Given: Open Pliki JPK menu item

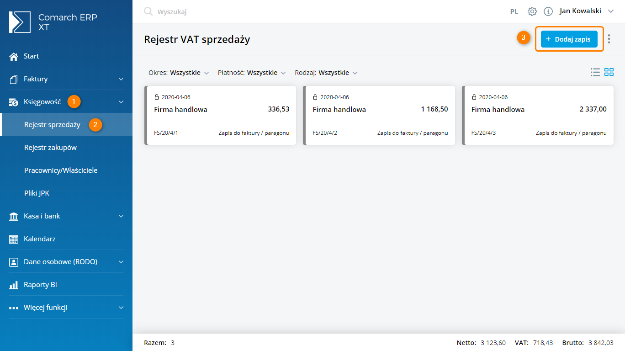Looking at the screenshot, I should [37, 193].
